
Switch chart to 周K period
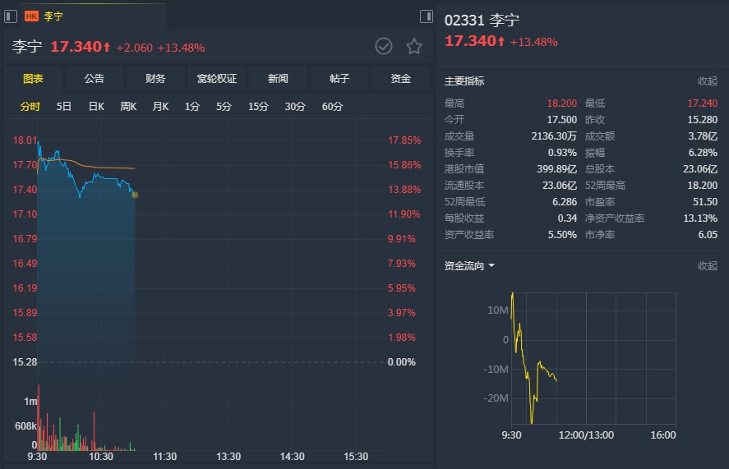click(x=128, y=106)
